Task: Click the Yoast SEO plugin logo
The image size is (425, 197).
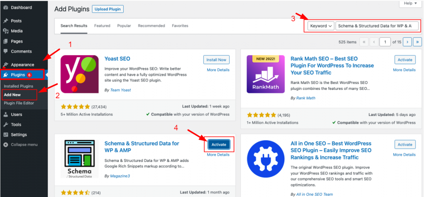Action: pyautogui.click(x=79, y=74)
